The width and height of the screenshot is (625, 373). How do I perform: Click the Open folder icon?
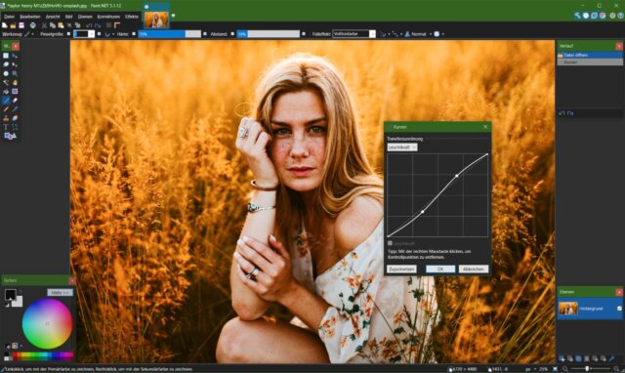pos(13,25)
